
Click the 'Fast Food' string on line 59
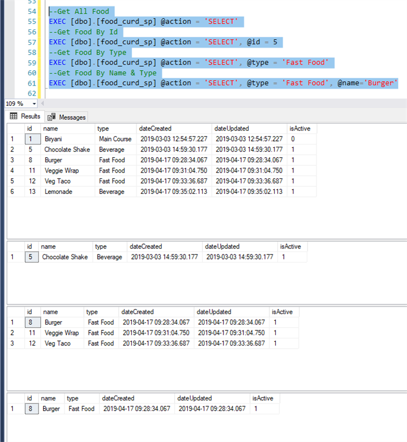[305, 63]
